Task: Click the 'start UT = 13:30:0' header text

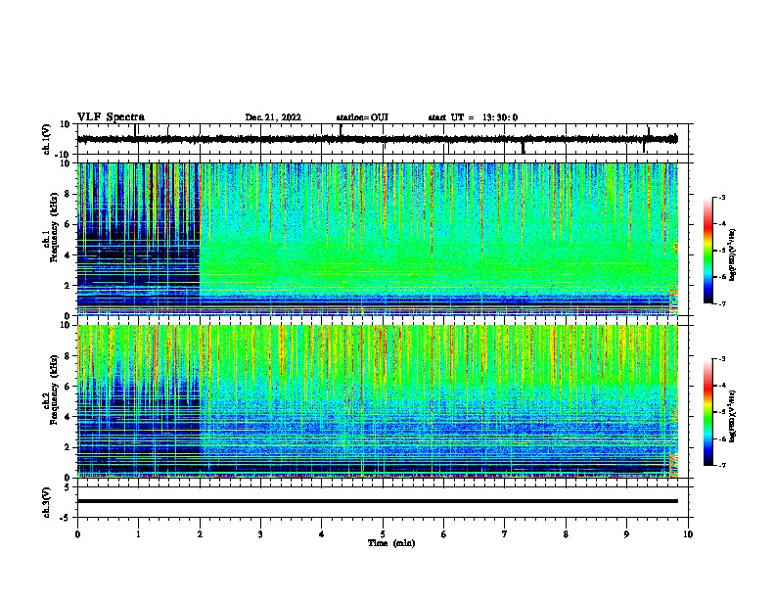Action: pyautogui.click(x=473, y=117)
